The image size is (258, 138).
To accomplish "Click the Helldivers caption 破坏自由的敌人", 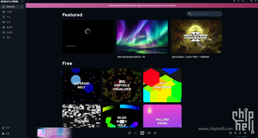I will pos(191,57).
